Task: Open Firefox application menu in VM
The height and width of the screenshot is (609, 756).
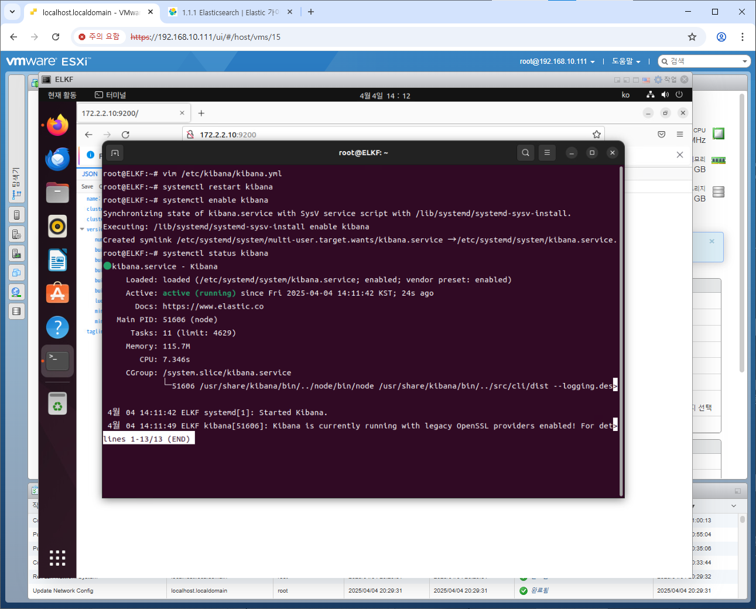Action: 680,134
